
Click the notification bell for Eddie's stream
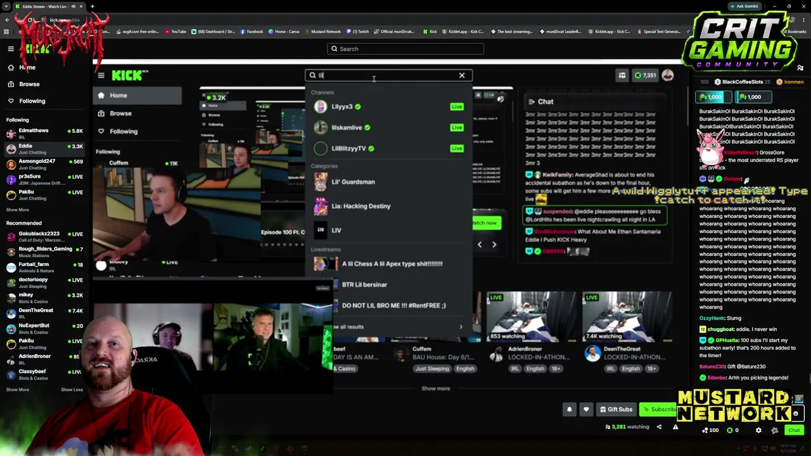[x=569, y=409]
